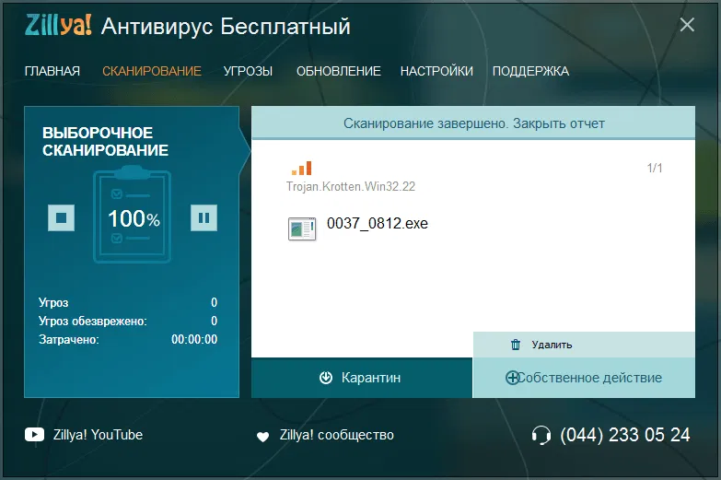
Task: Go to the УГРОЗЫ tab
Action: (x=248, y=71)
